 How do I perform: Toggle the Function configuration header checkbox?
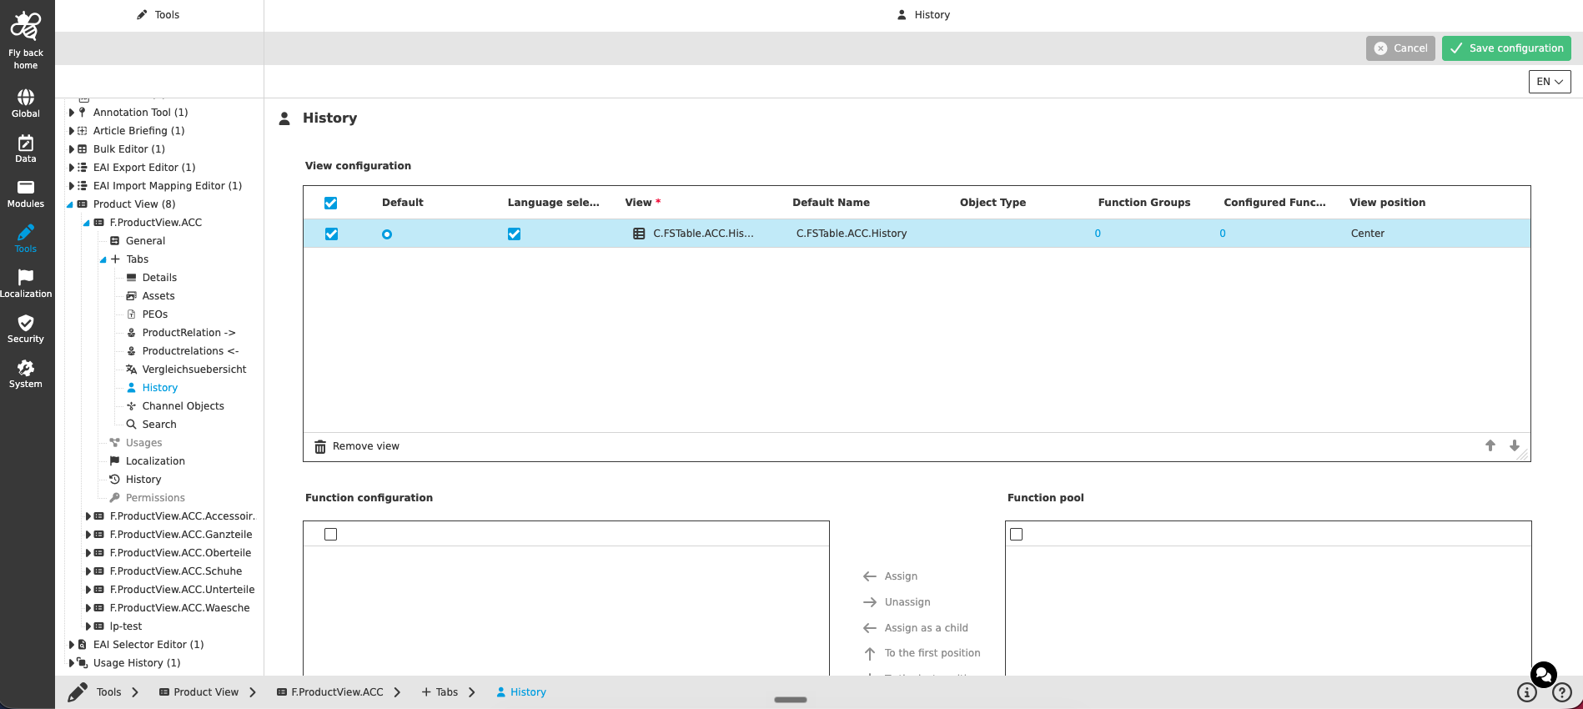[330, 534]
